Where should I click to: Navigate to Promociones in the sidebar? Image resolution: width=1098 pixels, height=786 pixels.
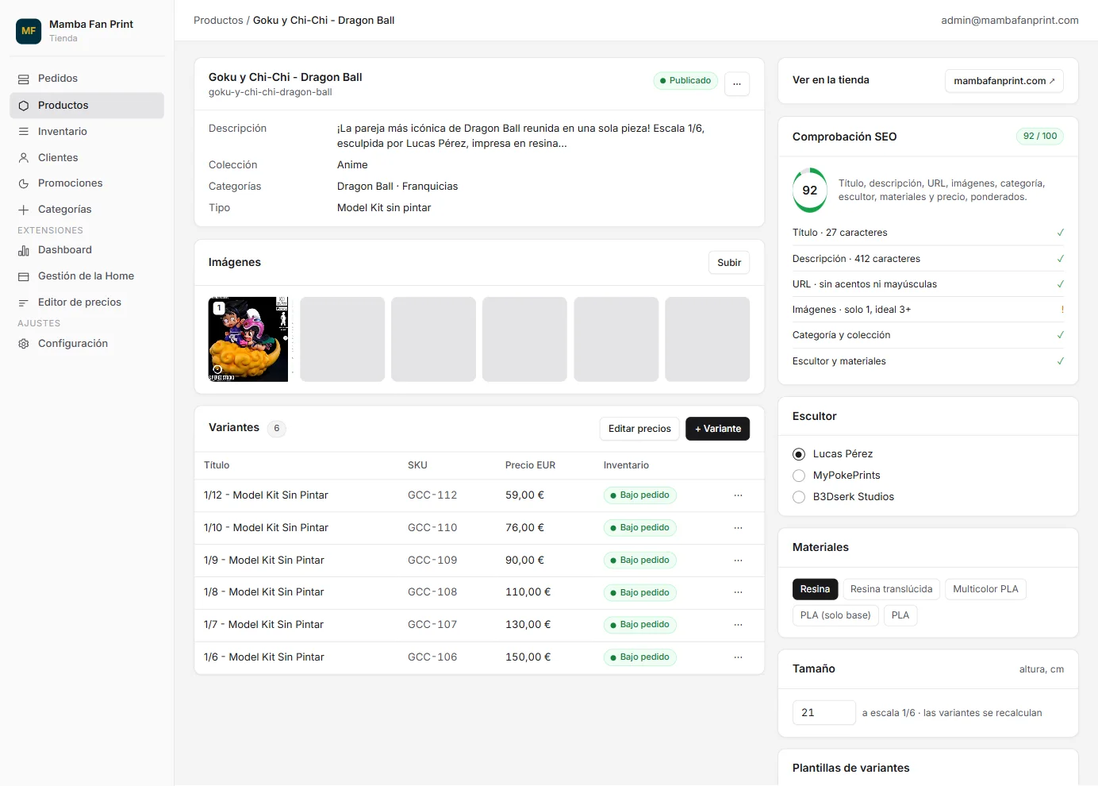87,183
